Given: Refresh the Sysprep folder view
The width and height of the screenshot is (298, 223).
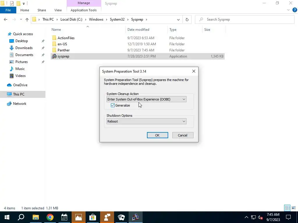Looking at the screenshot, I should pos(187,19).
